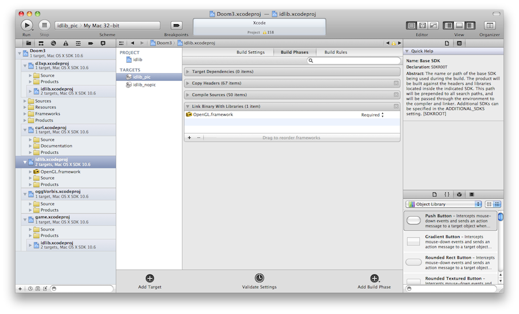The width and height of the screenshot is (519, 314).
Task: Go back with the jump bar left arrow
Action: pyautogui.click(x=133, y=43)
